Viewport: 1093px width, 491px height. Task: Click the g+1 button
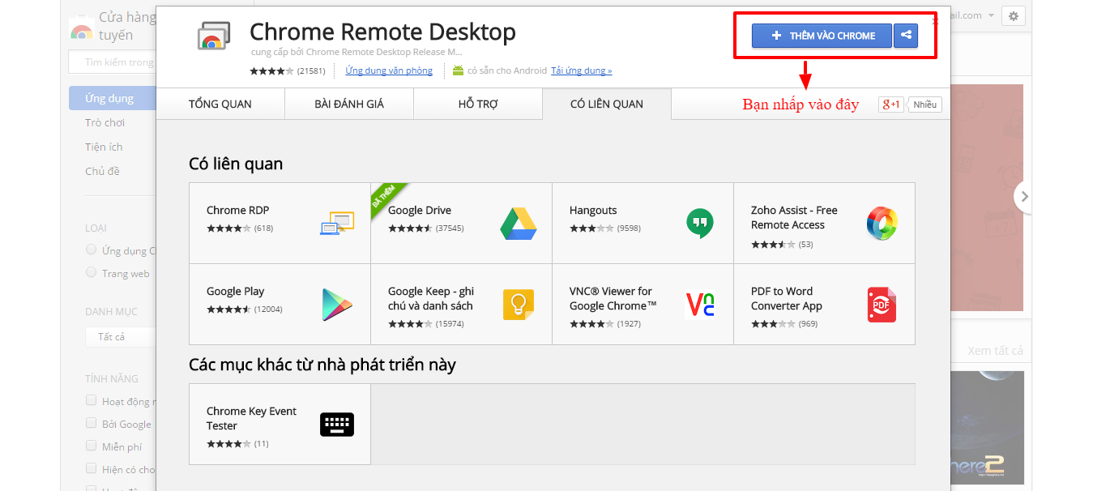point(891,105)
